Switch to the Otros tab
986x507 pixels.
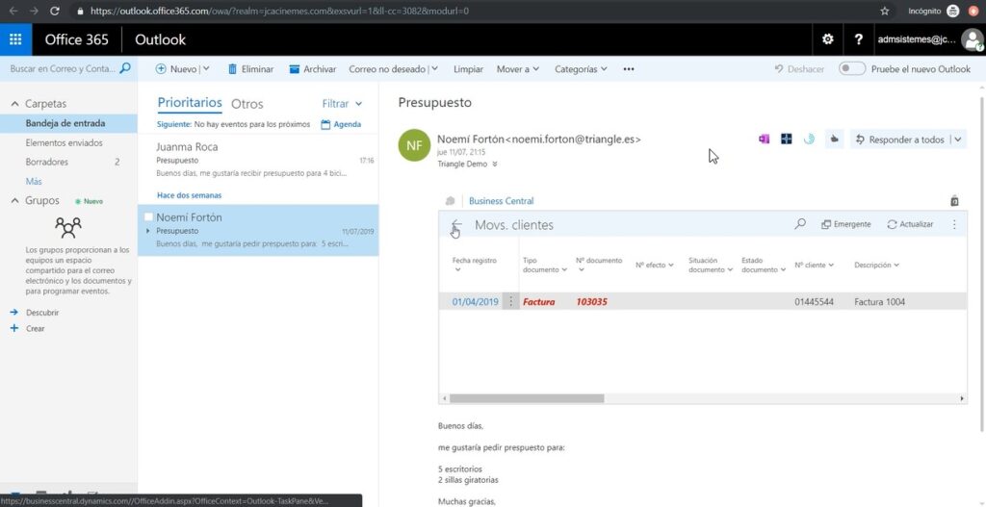coord(247,104)
